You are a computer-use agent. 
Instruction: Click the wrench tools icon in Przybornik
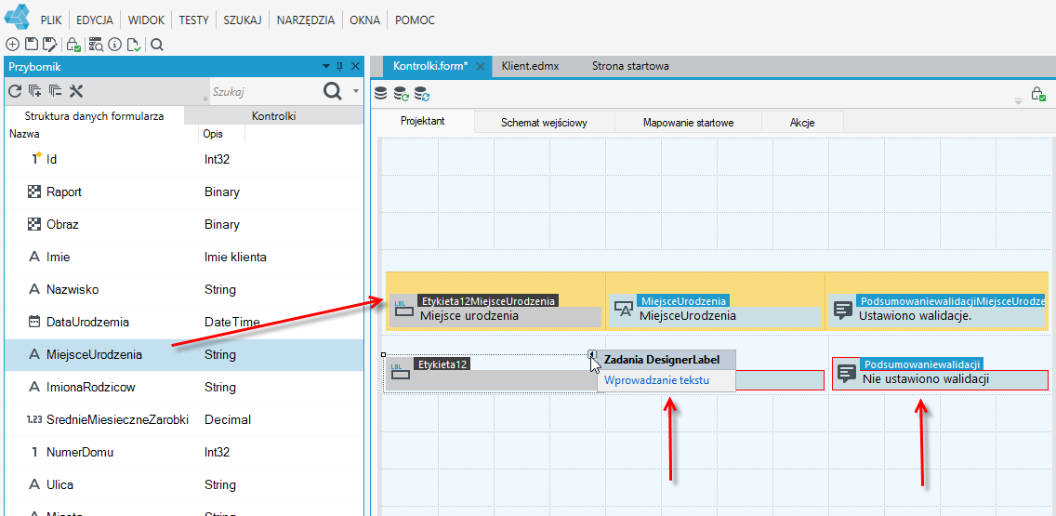point(76,91)
